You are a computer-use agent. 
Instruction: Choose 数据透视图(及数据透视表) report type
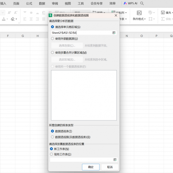click(52, 137)
